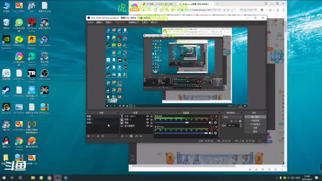This screenshot has height=181, width=322.
Task: Open source properties gear below the sources list
Action: pyautogui.click(x=131, y=136)
